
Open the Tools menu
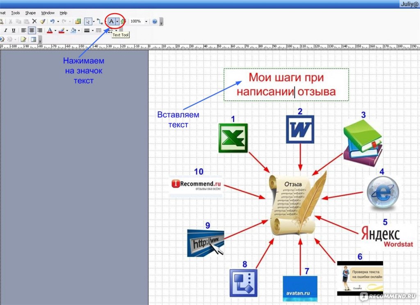[15, 13]
